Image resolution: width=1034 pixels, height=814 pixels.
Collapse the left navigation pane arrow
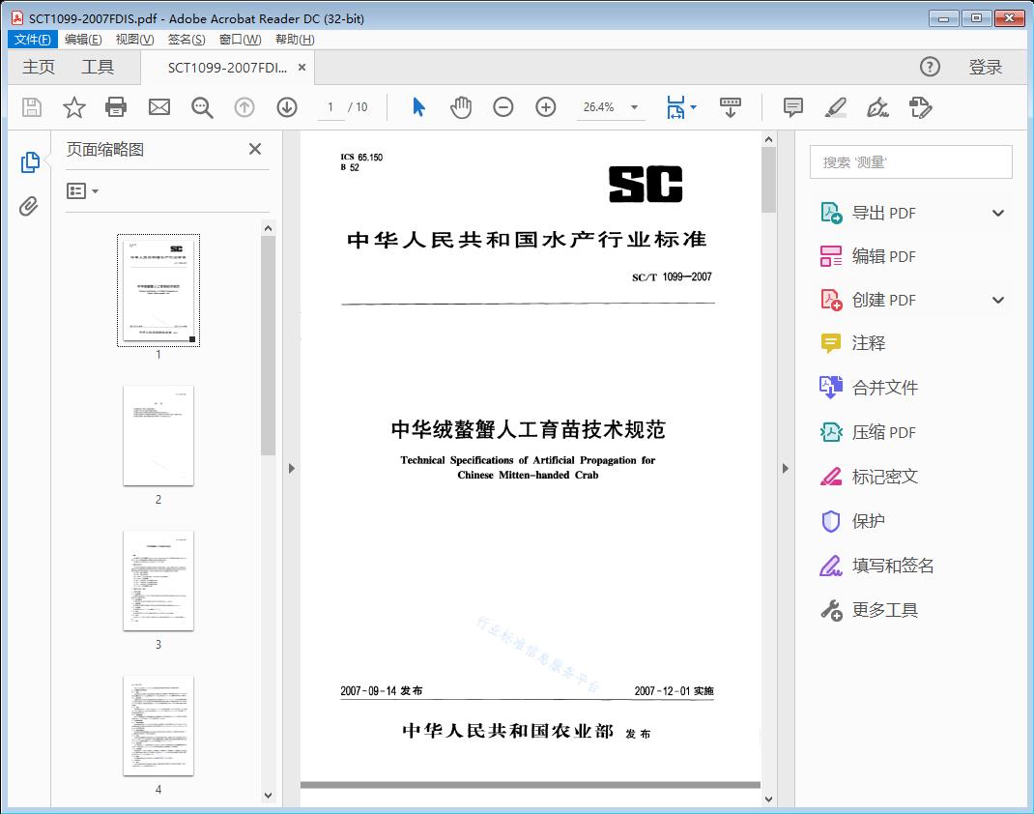point(292,469)
